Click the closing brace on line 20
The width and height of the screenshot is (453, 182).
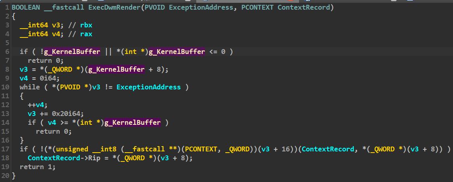[14, 176]
